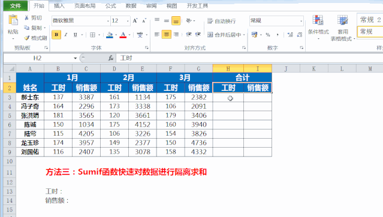Select cell H3 under 合计 工时

pos(228,97)
